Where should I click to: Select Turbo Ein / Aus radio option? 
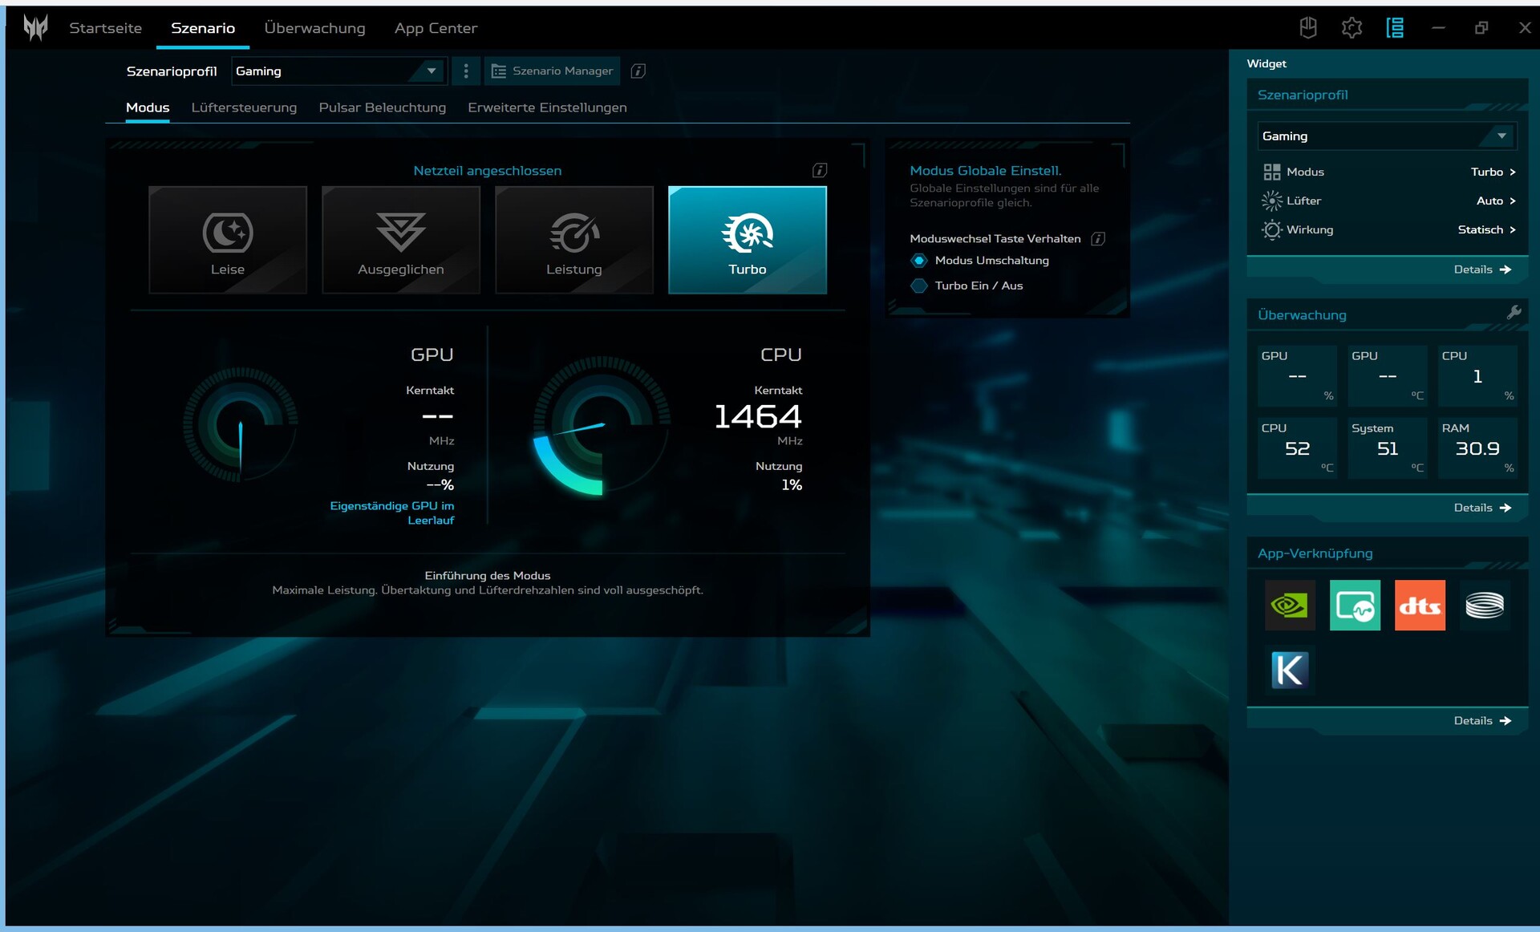click(x=919, y=286)
